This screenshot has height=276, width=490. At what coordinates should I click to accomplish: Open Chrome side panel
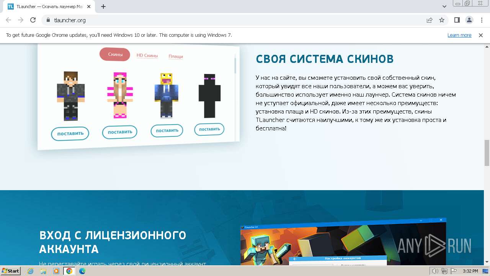457,20
